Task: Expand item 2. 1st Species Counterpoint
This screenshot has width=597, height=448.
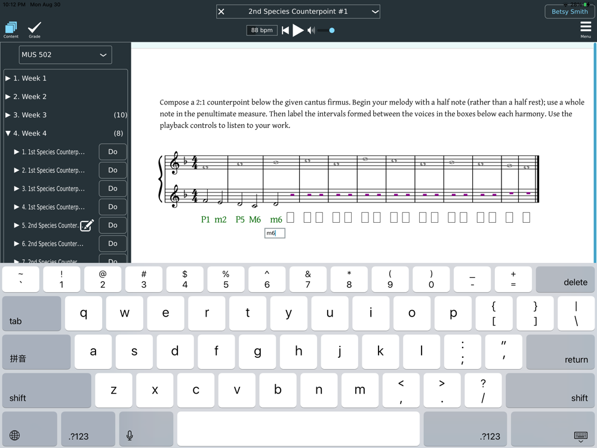Action: [x=16, y=170]
